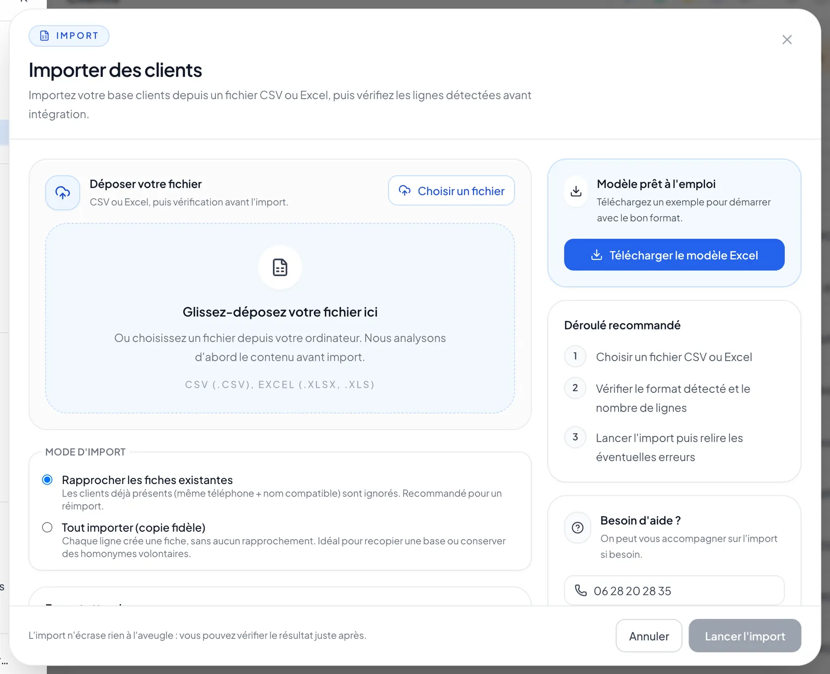Screen dimensions: 830x674
Task: Open file picker via Choisir un fichier
Action: (451, 191)
